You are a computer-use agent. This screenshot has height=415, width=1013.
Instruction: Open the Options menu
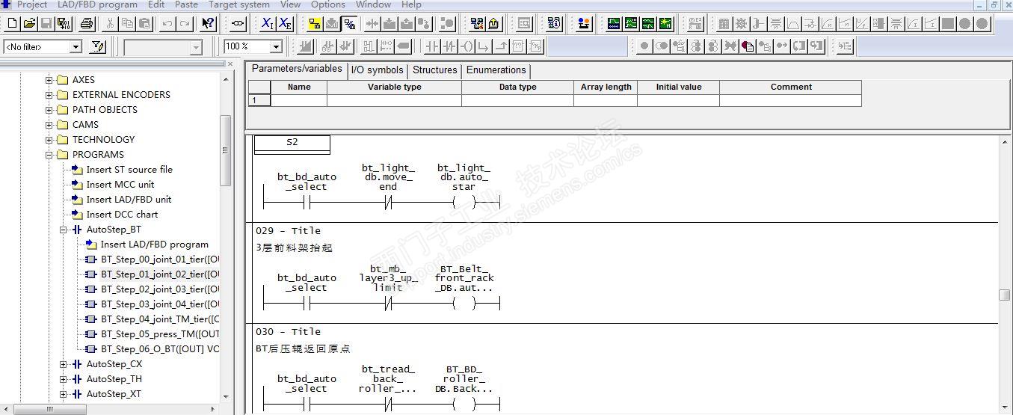point(328,4)
